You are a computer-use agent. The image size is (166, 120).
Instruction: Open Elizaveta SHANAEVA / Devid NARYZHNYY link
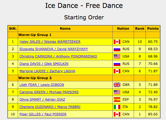54,49
